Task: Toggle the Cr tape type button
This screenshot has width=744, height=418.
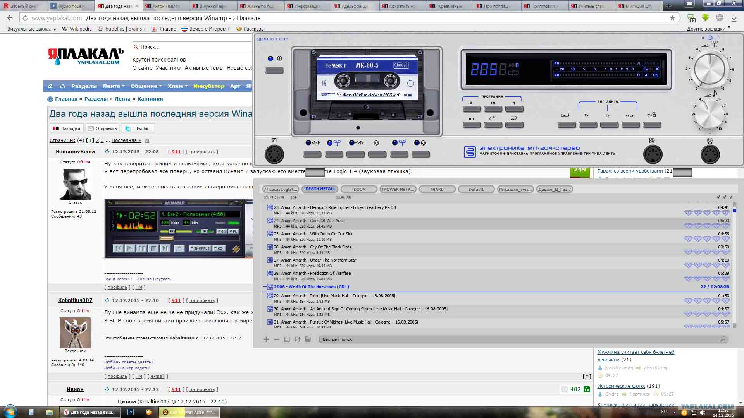Action: (x=609, y=125)
